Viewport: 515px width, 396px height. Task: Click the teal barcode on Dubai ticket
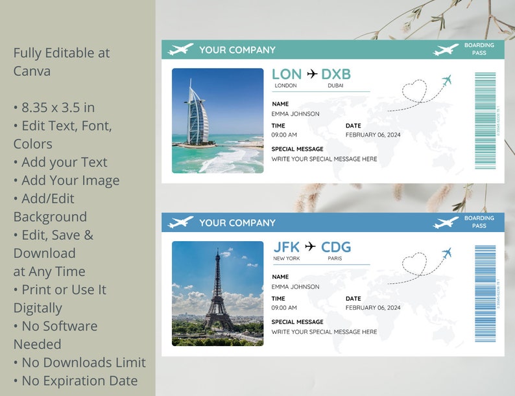pos(485,121)
